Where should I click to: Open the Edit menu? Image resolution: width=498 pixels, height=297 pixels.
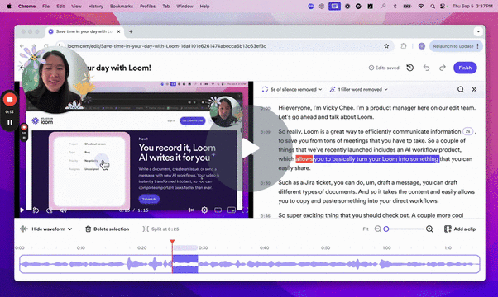tap(60, 7)
